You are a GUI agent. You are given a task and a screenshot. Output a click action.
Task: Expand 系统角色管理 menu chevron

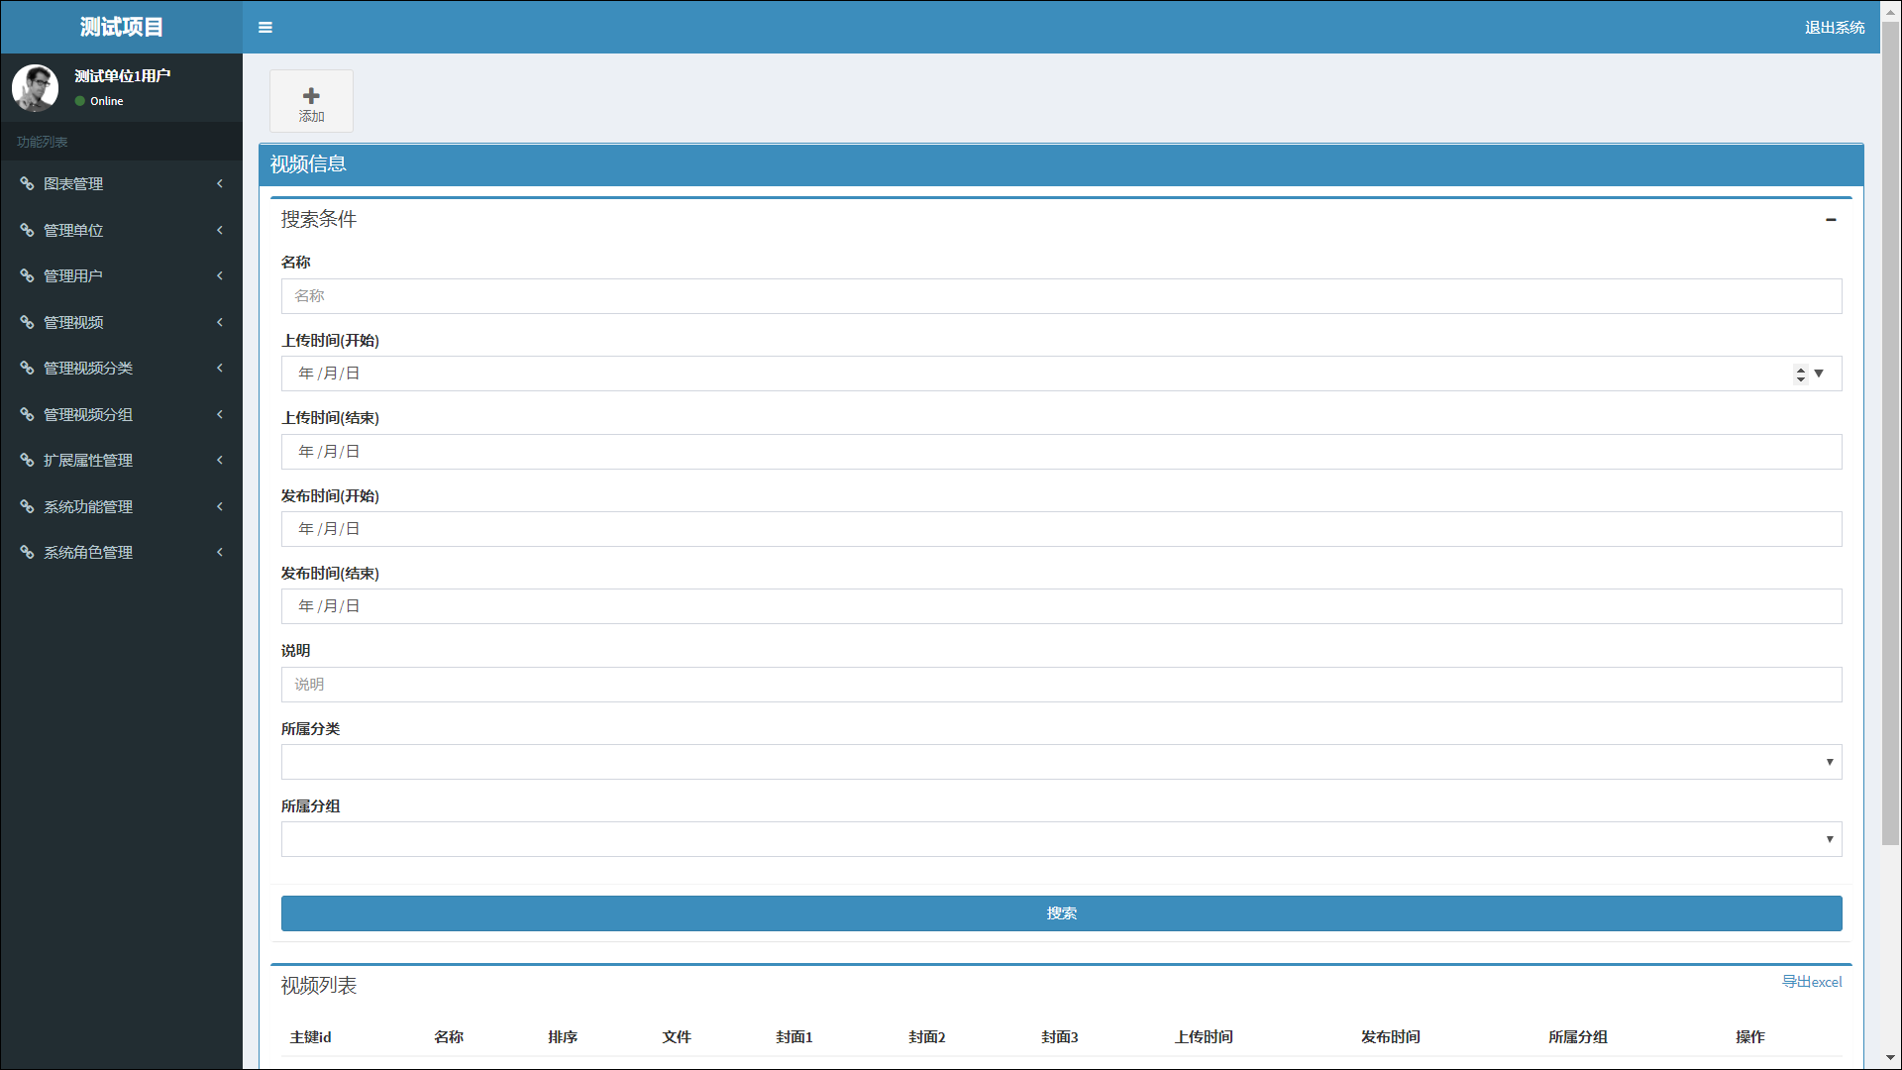point(220,552)
